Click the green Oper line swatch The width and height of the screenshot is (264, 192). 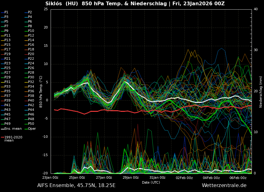tap(26, 129)
